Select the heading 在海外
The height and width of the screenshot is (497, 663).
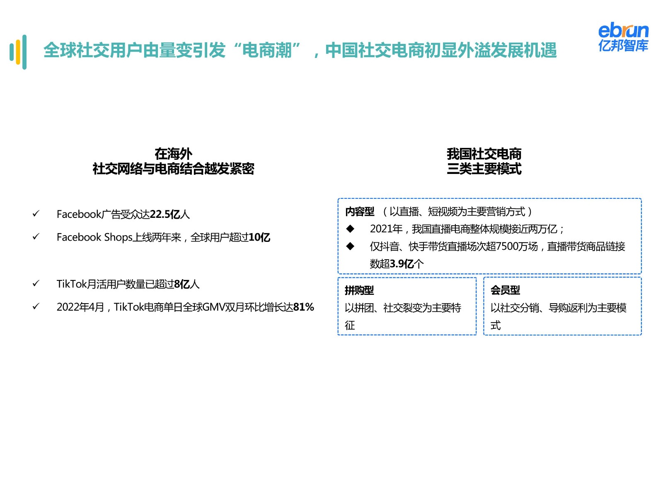(x=173, y=154)
